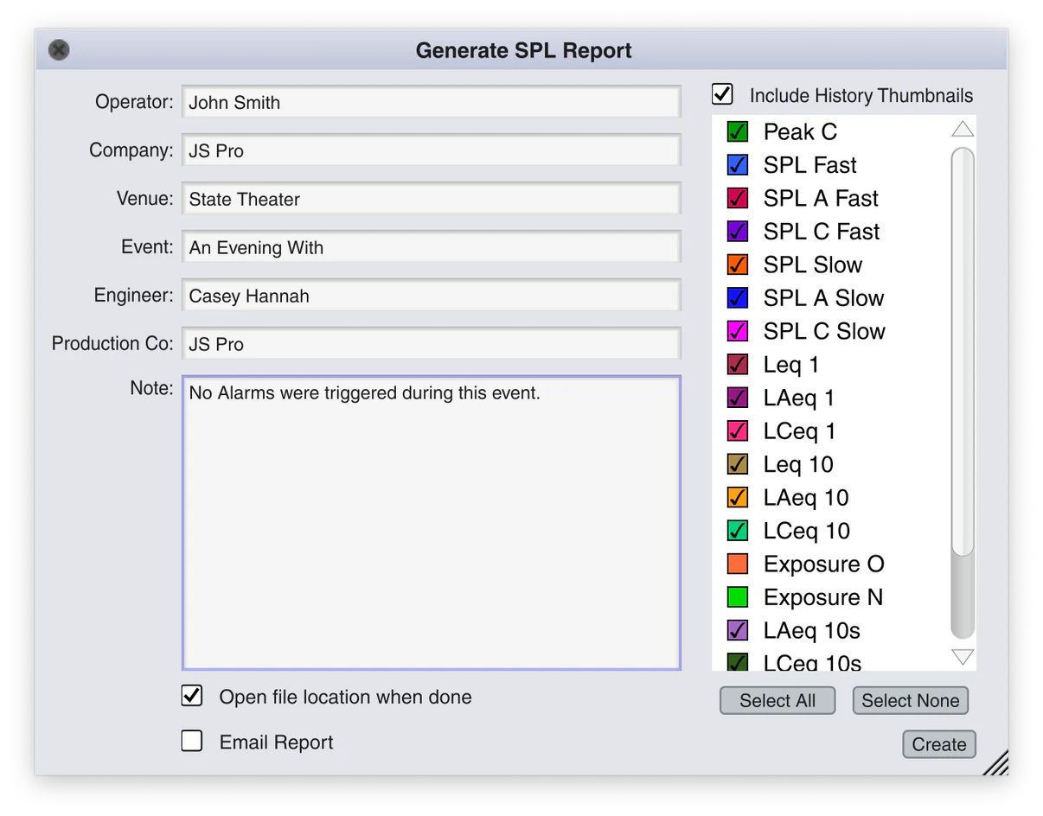
Task: Toggle the LAeq 10s metric checkbox
Action: point(737,631)
